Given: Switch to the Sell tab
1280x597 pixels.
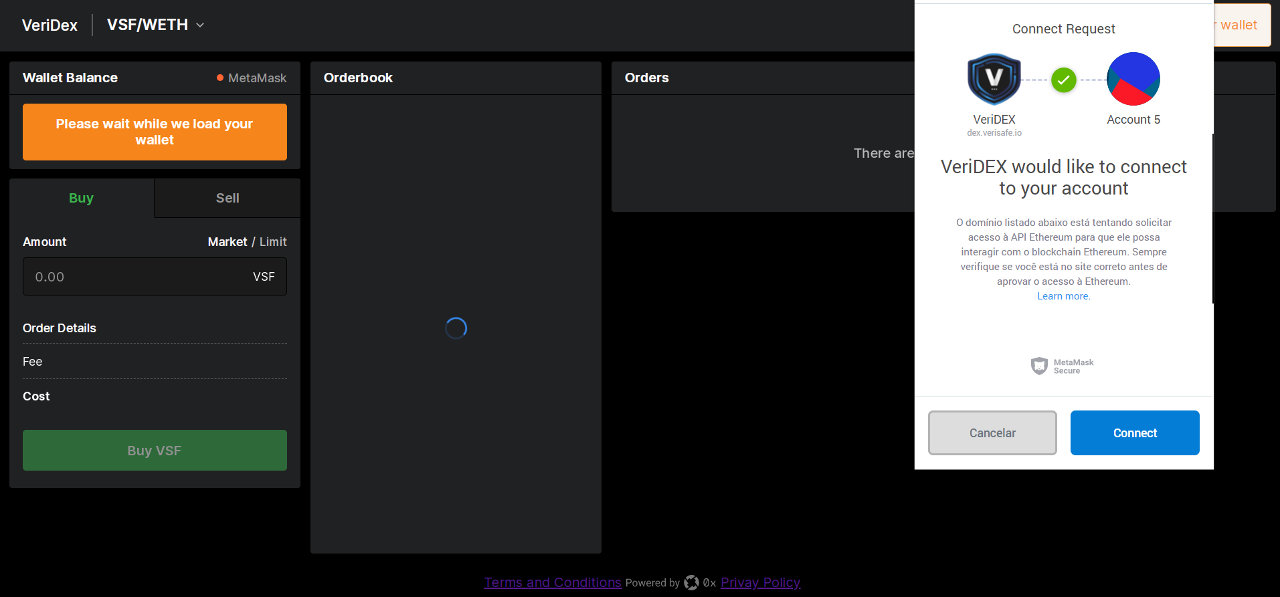Looking at the screenshot, I should [x=227, y=198].
